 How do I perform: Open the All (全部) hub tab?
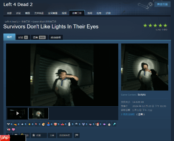9,13
